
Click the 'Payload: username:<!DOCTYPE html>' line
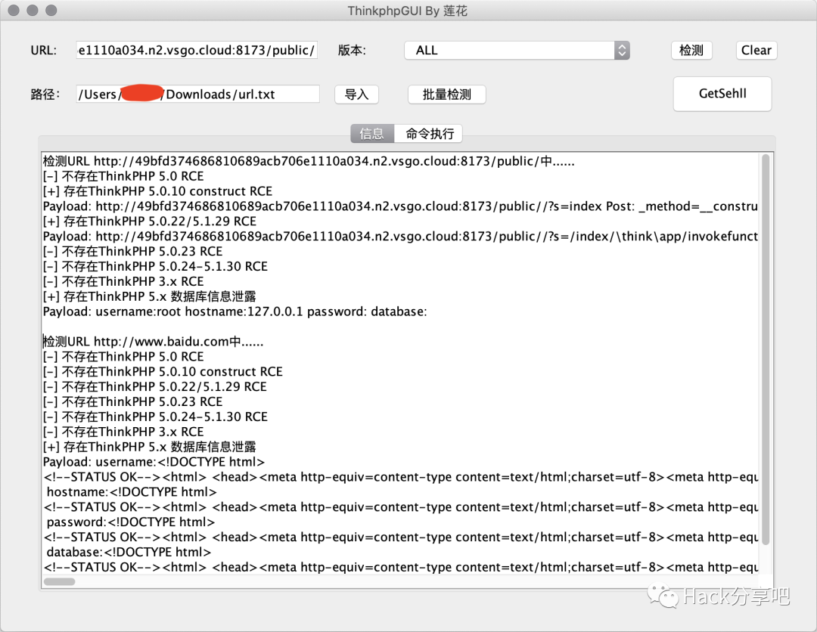pyautogui.click(x=154, y=462)
